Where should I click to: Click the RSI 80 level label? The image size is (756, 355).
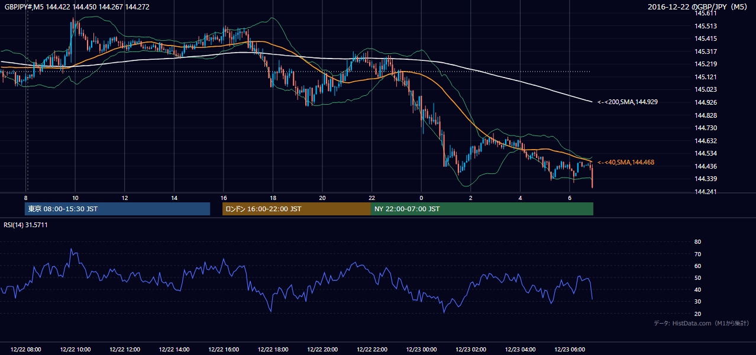698,242
